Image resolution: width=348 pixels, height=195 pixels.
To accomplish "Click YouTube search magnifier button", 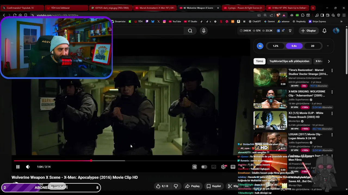I will click(x=190, y=31).
